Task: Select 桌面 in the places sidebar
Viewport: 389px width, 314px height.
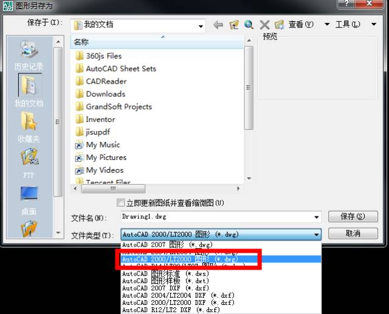Action: (29, 199)
